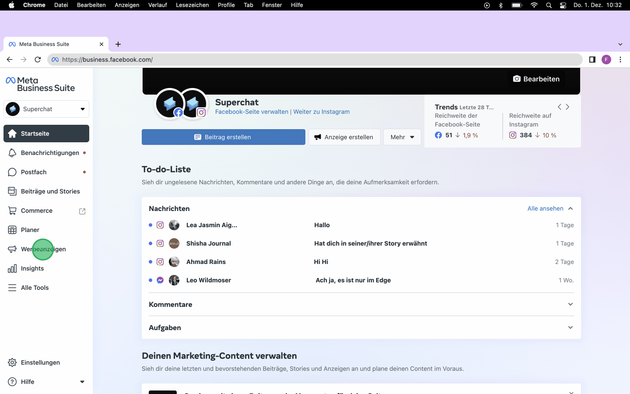Open the message from Lea Jasmin Aig...
This screenshot has height=394, width=630.
pos(361,225)
